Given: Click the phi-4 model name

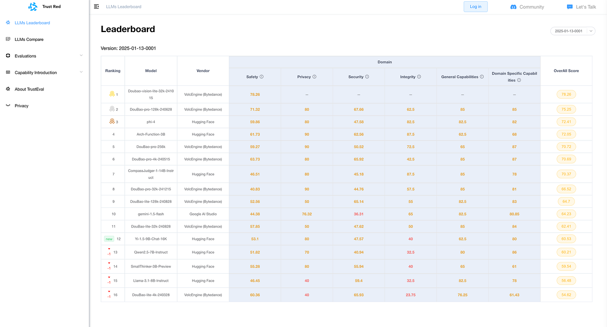Looking at the screenshot, I should click(x=151, y=122).
